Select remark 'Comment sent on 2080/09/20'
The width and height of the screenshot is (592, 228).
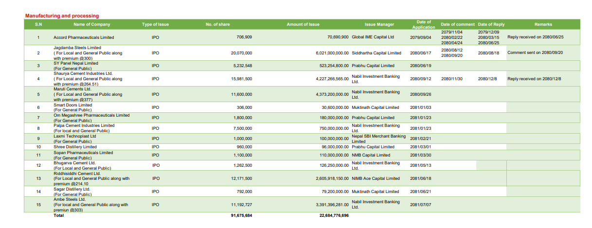pos(535,53)
